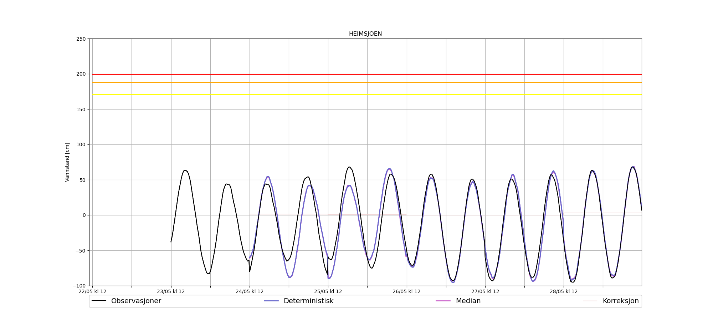This screenshot has height=321, width=713.
Task: Click the red threshold line near 200
Action: [367, 75]
